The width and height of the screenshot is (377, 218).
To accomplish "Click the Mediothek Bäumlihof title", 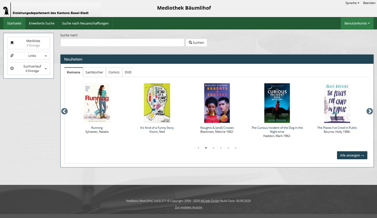I will (x=184, y=8).
